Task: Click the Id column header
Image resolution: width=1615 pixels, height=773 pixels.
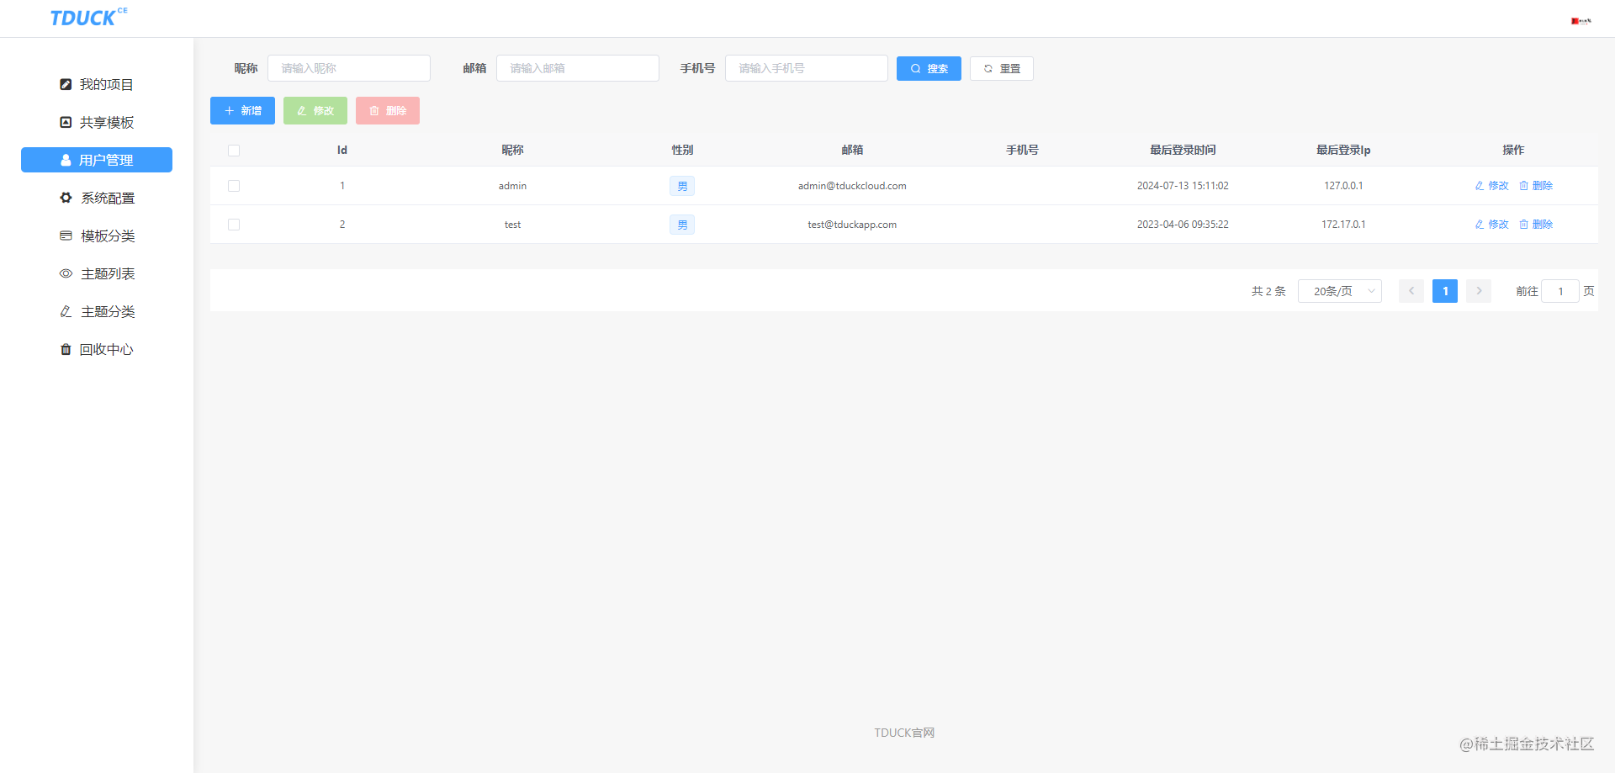Action: (342, 150)
